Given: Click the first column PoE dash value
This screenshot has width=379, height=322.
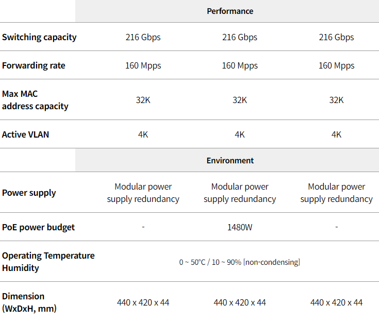Looking at the screenshot, I should tap(143, 227).
